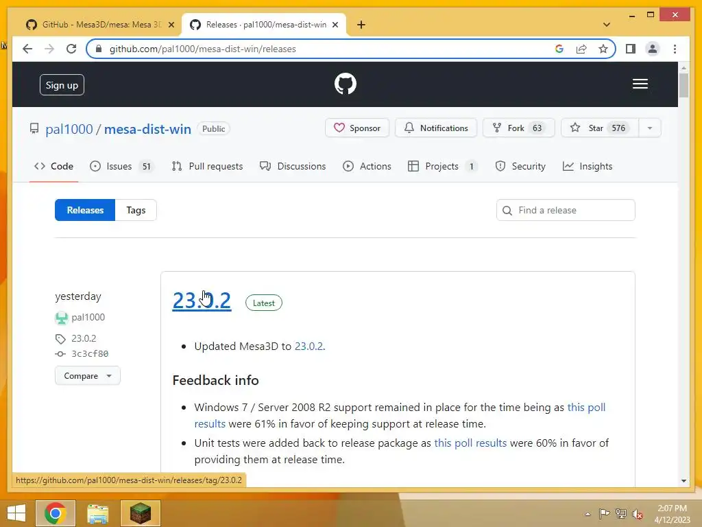Click the network tray icon
This screenshot has width=702, height=527.
coord(621,514)
